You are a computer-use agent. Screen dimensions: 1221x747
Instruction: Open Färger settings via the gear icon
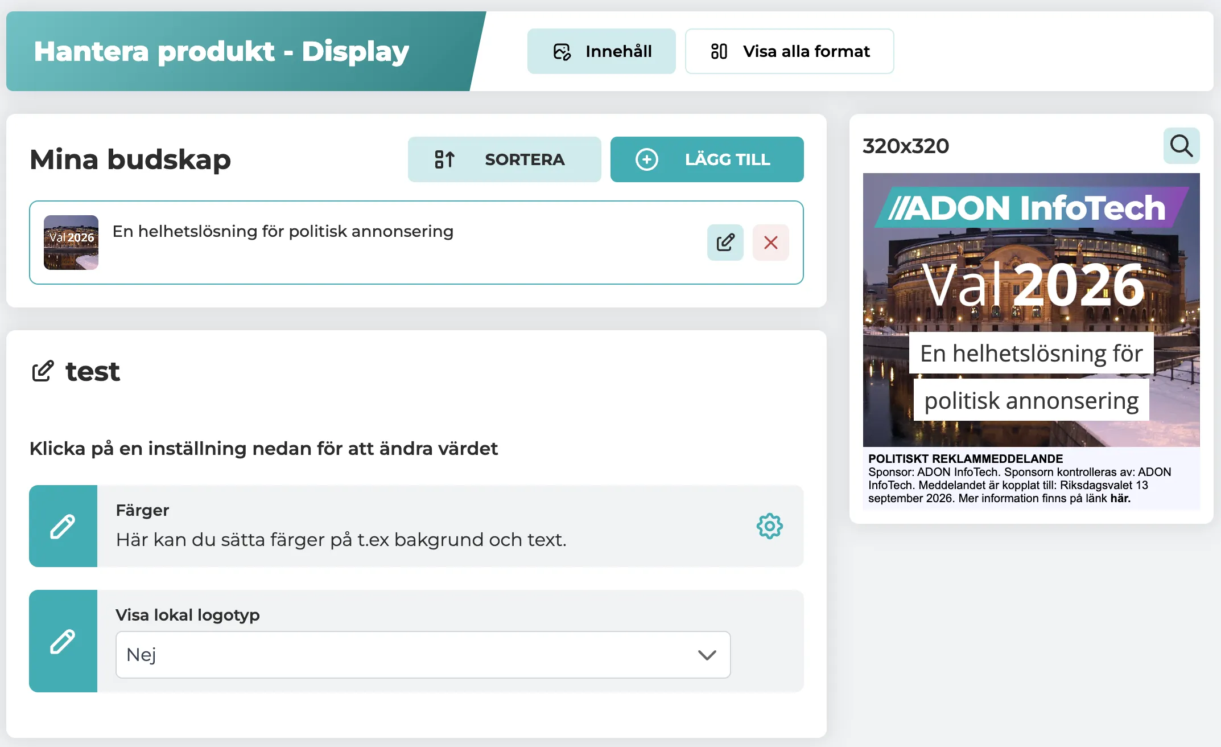point(769,526)
